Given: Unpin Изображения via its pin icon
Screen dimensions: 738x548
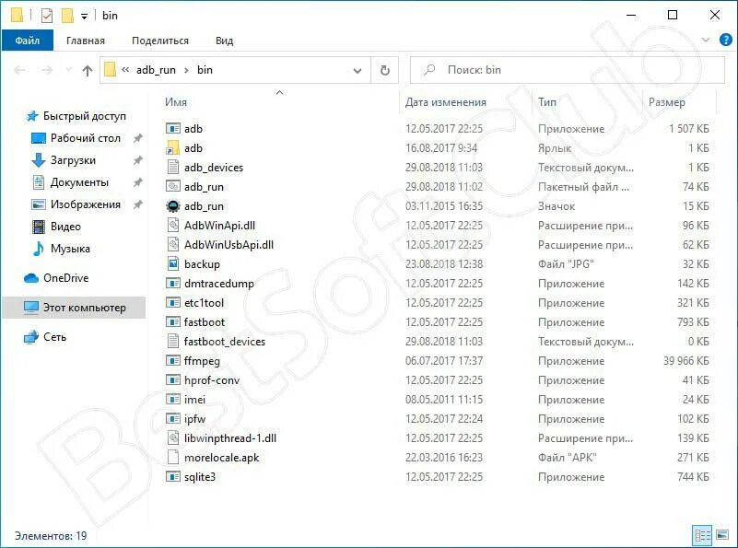Looking at the screenshot, I should point(137,204).
